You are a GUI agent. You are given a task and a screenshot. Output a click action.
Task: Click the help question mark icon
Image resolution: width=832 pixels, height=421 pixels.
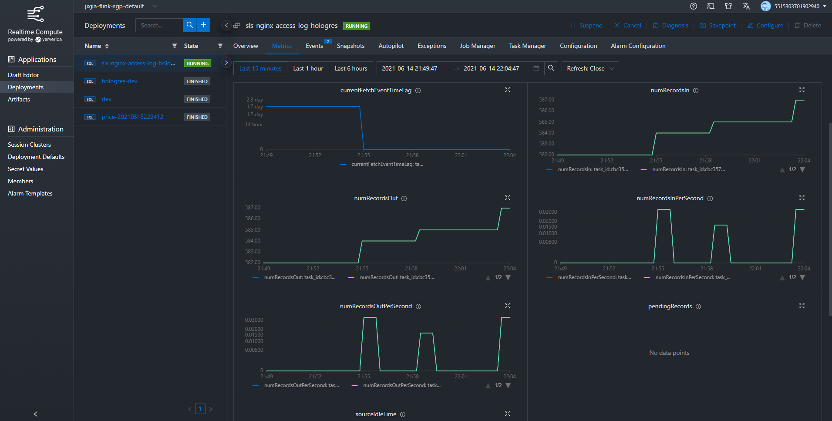click(694, 6)
